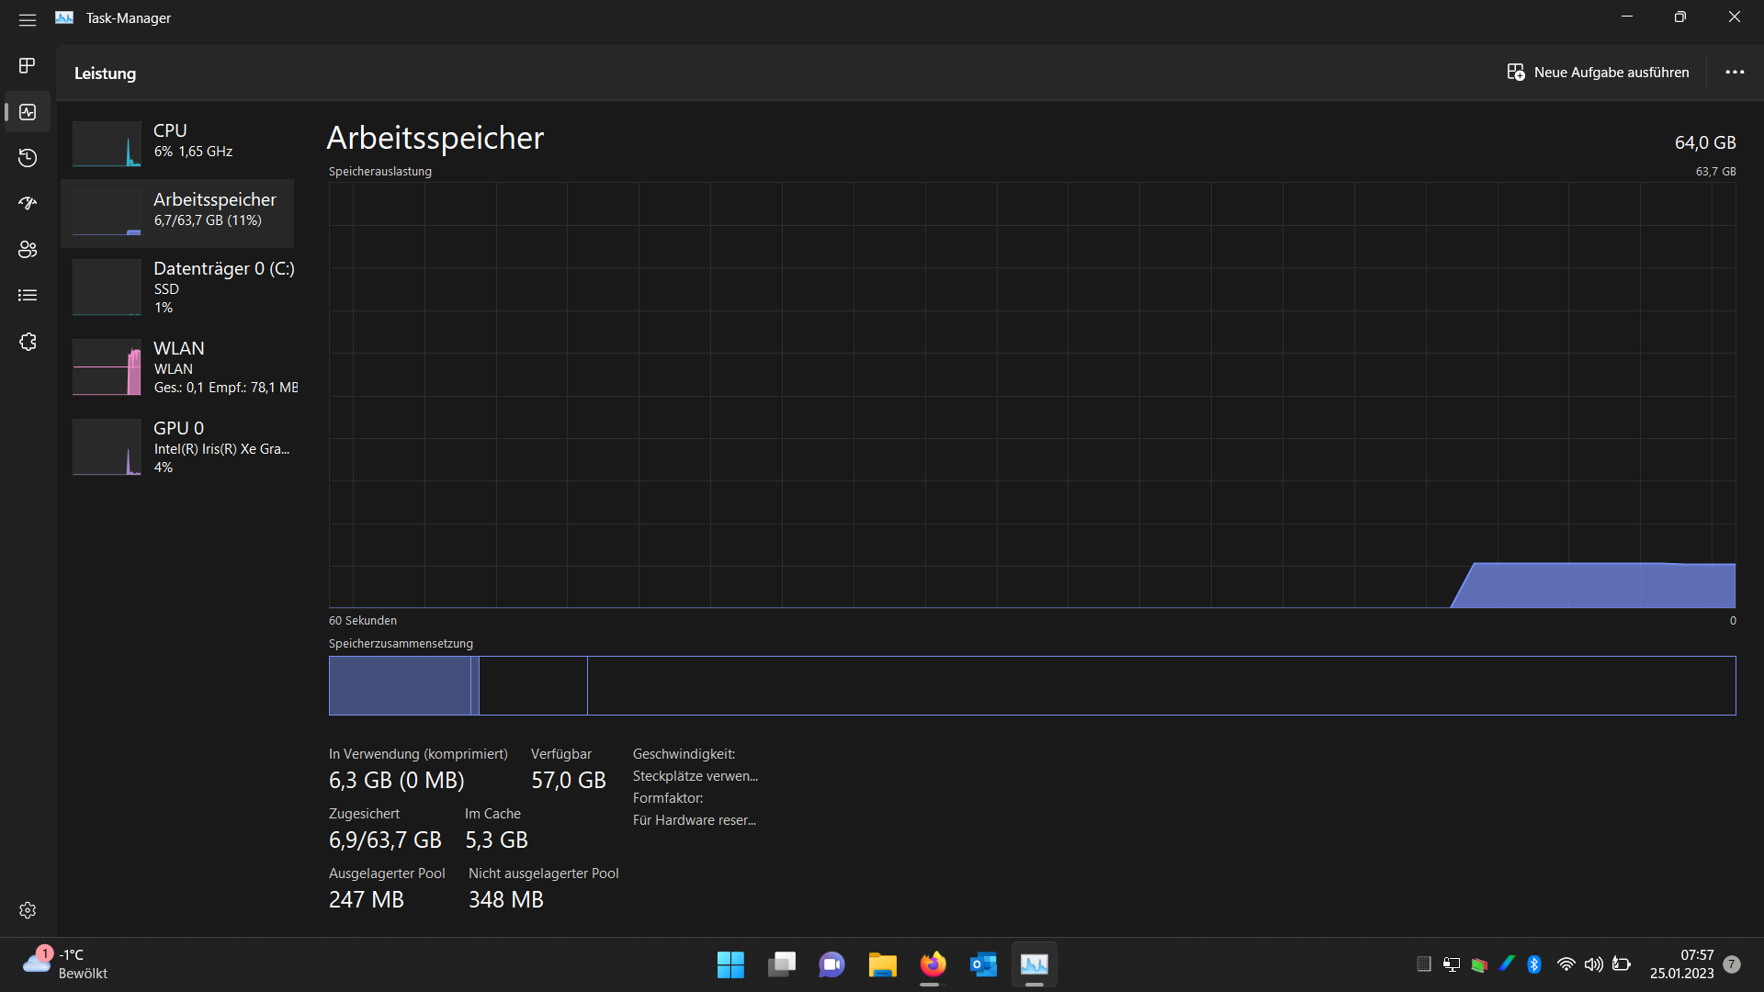
Task: Open the Users page icon
Action: coord(28,250)
